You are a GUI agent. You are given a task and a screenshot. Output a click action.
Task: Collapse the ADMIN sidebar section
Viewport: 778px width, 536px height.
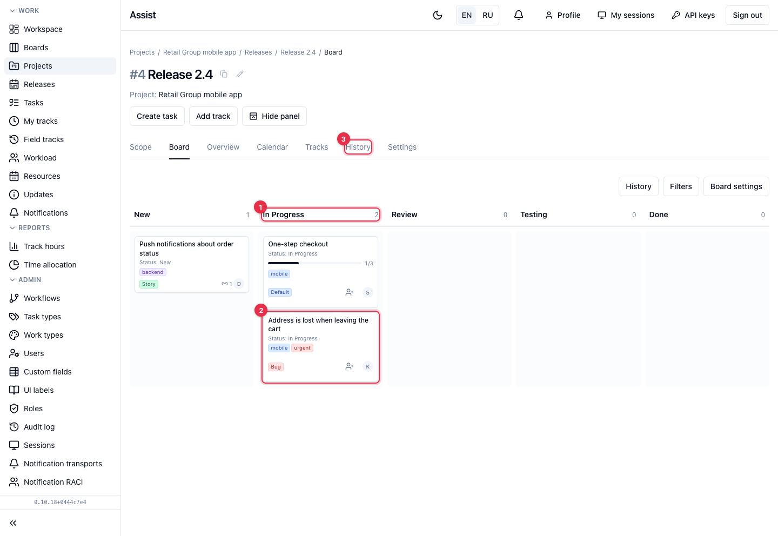(x=25, y=280)
